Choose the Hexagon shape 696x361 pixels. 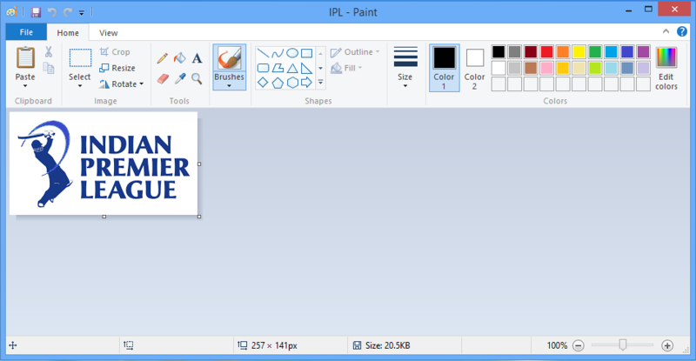pos(292,83)
